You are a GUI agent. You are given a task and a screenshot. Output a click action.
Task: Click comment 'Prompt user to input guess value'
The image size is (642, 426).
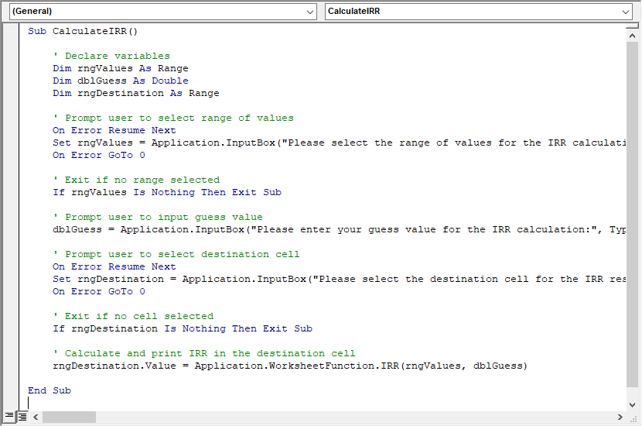click(x=158, y=218)
